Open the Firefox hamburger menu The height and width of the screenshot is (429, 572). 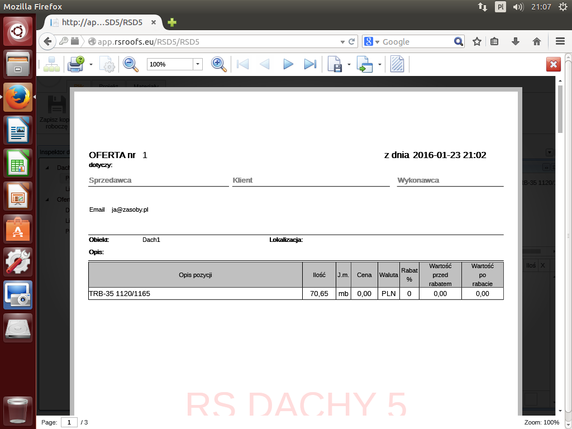560,41
